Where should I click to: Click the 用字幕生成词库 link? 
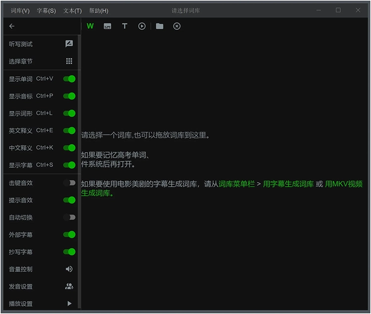point(288,184)
